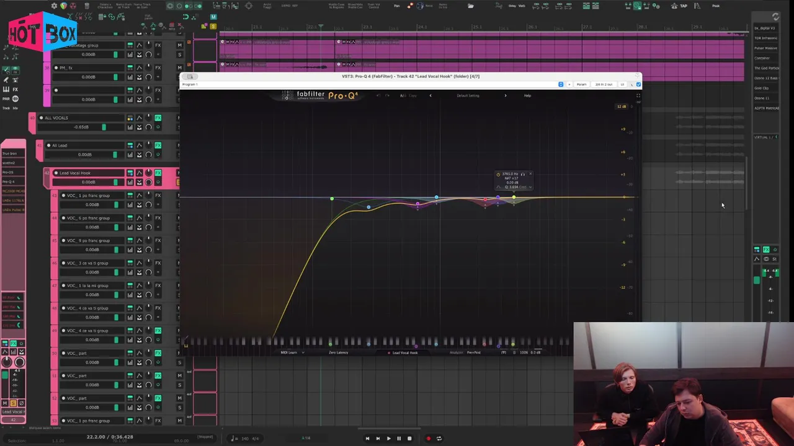Go to previous Pro-Q preset arrow
Image resolution: width=794 pixels, height=446 pixels.
click(x=430, y=95)
